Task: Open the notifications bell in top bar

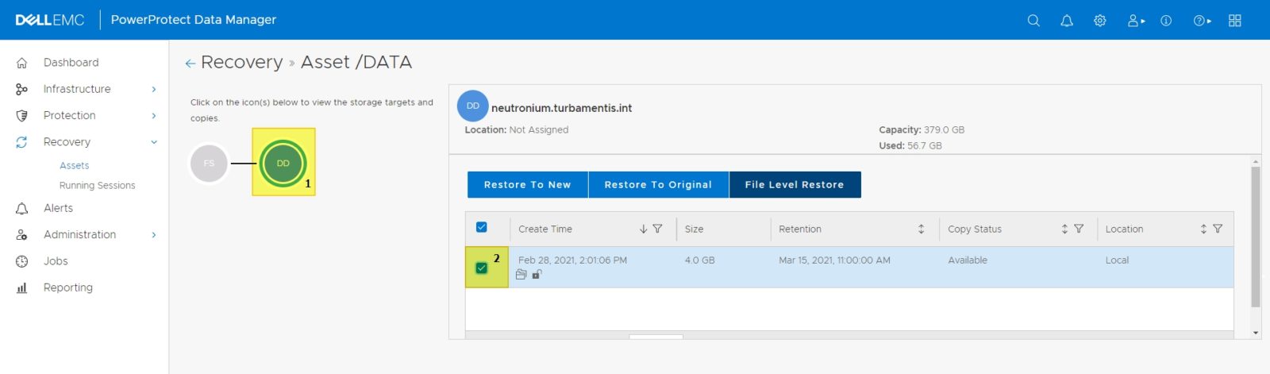Action: point(1067,21)
